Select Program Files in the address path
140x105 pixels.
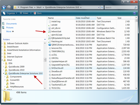27,7
